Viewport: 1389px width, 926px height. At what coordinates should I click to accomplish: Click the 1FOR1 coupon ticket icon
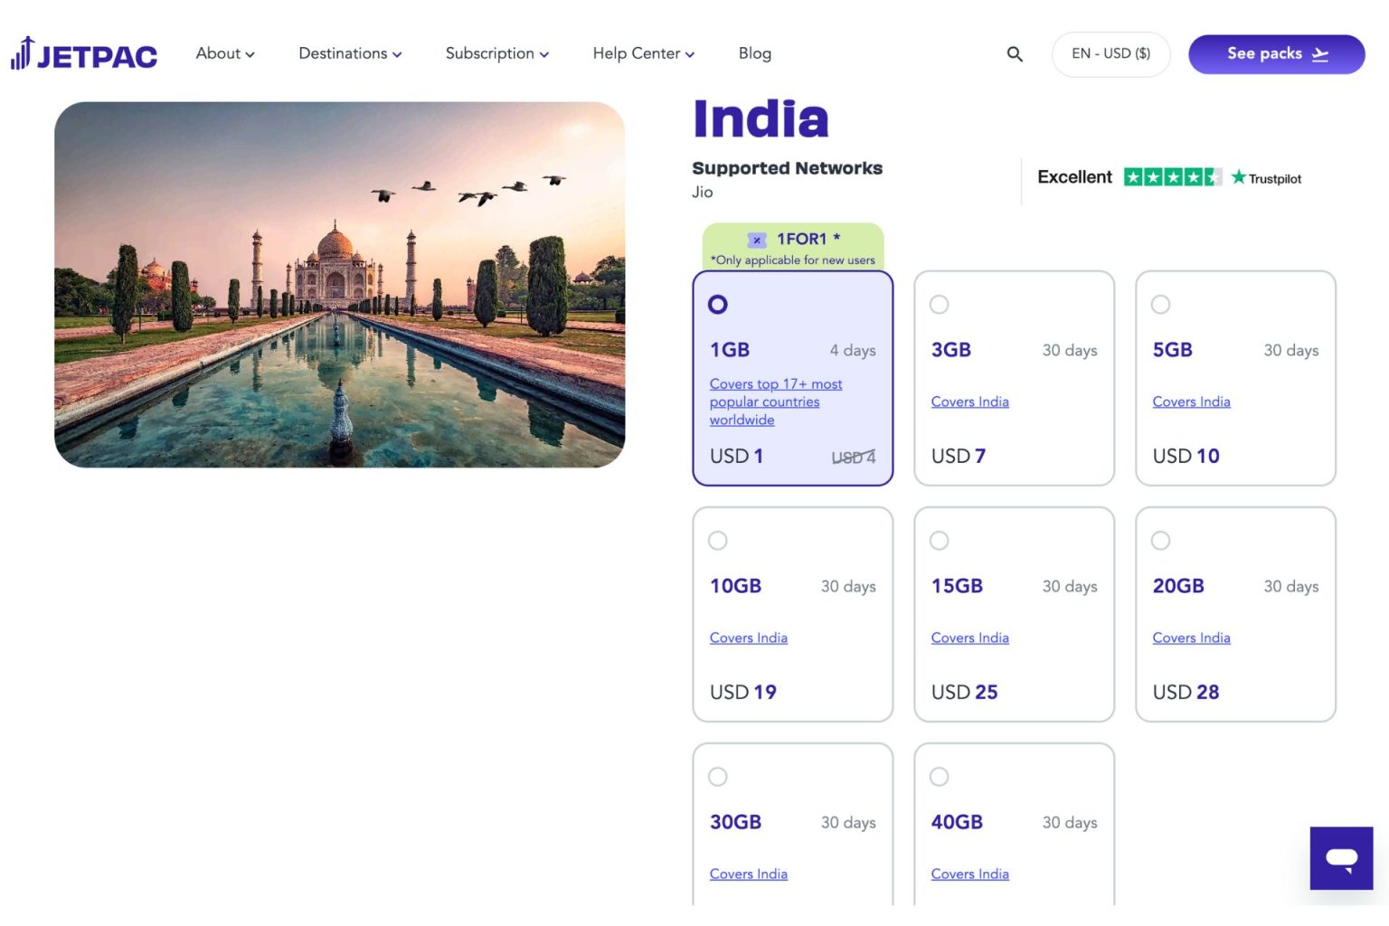(757, 240)
